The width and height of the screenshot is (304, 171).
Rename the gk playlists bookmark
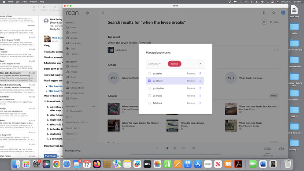pyautogui.click(x=191, y=88)
